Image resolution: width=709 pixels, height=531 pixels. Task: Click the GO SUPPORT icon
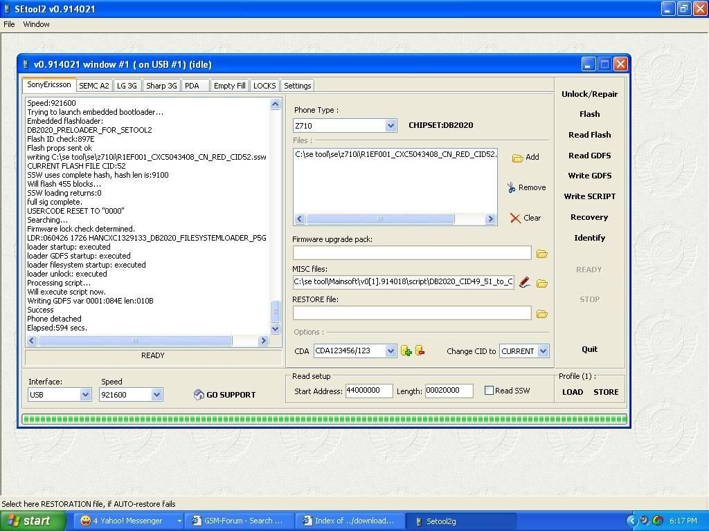(x=199, y=395)
